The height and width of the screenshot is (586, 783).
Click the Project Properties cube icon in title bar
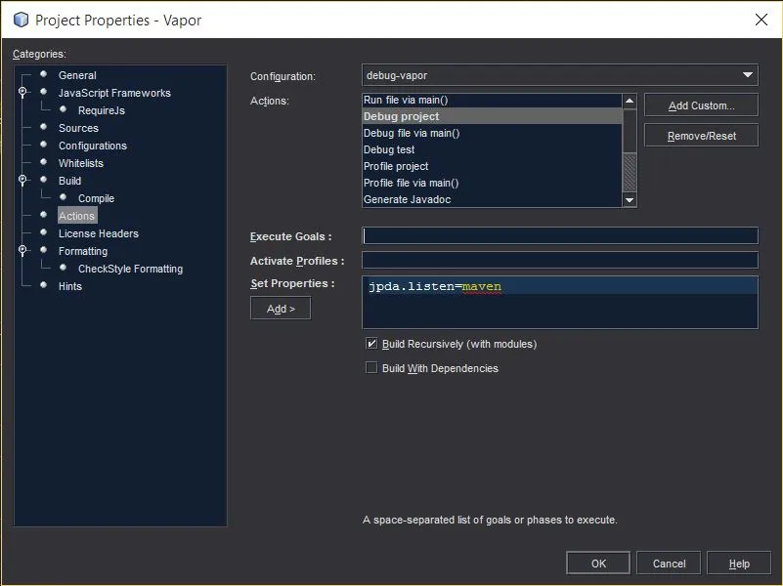point(21,20)
